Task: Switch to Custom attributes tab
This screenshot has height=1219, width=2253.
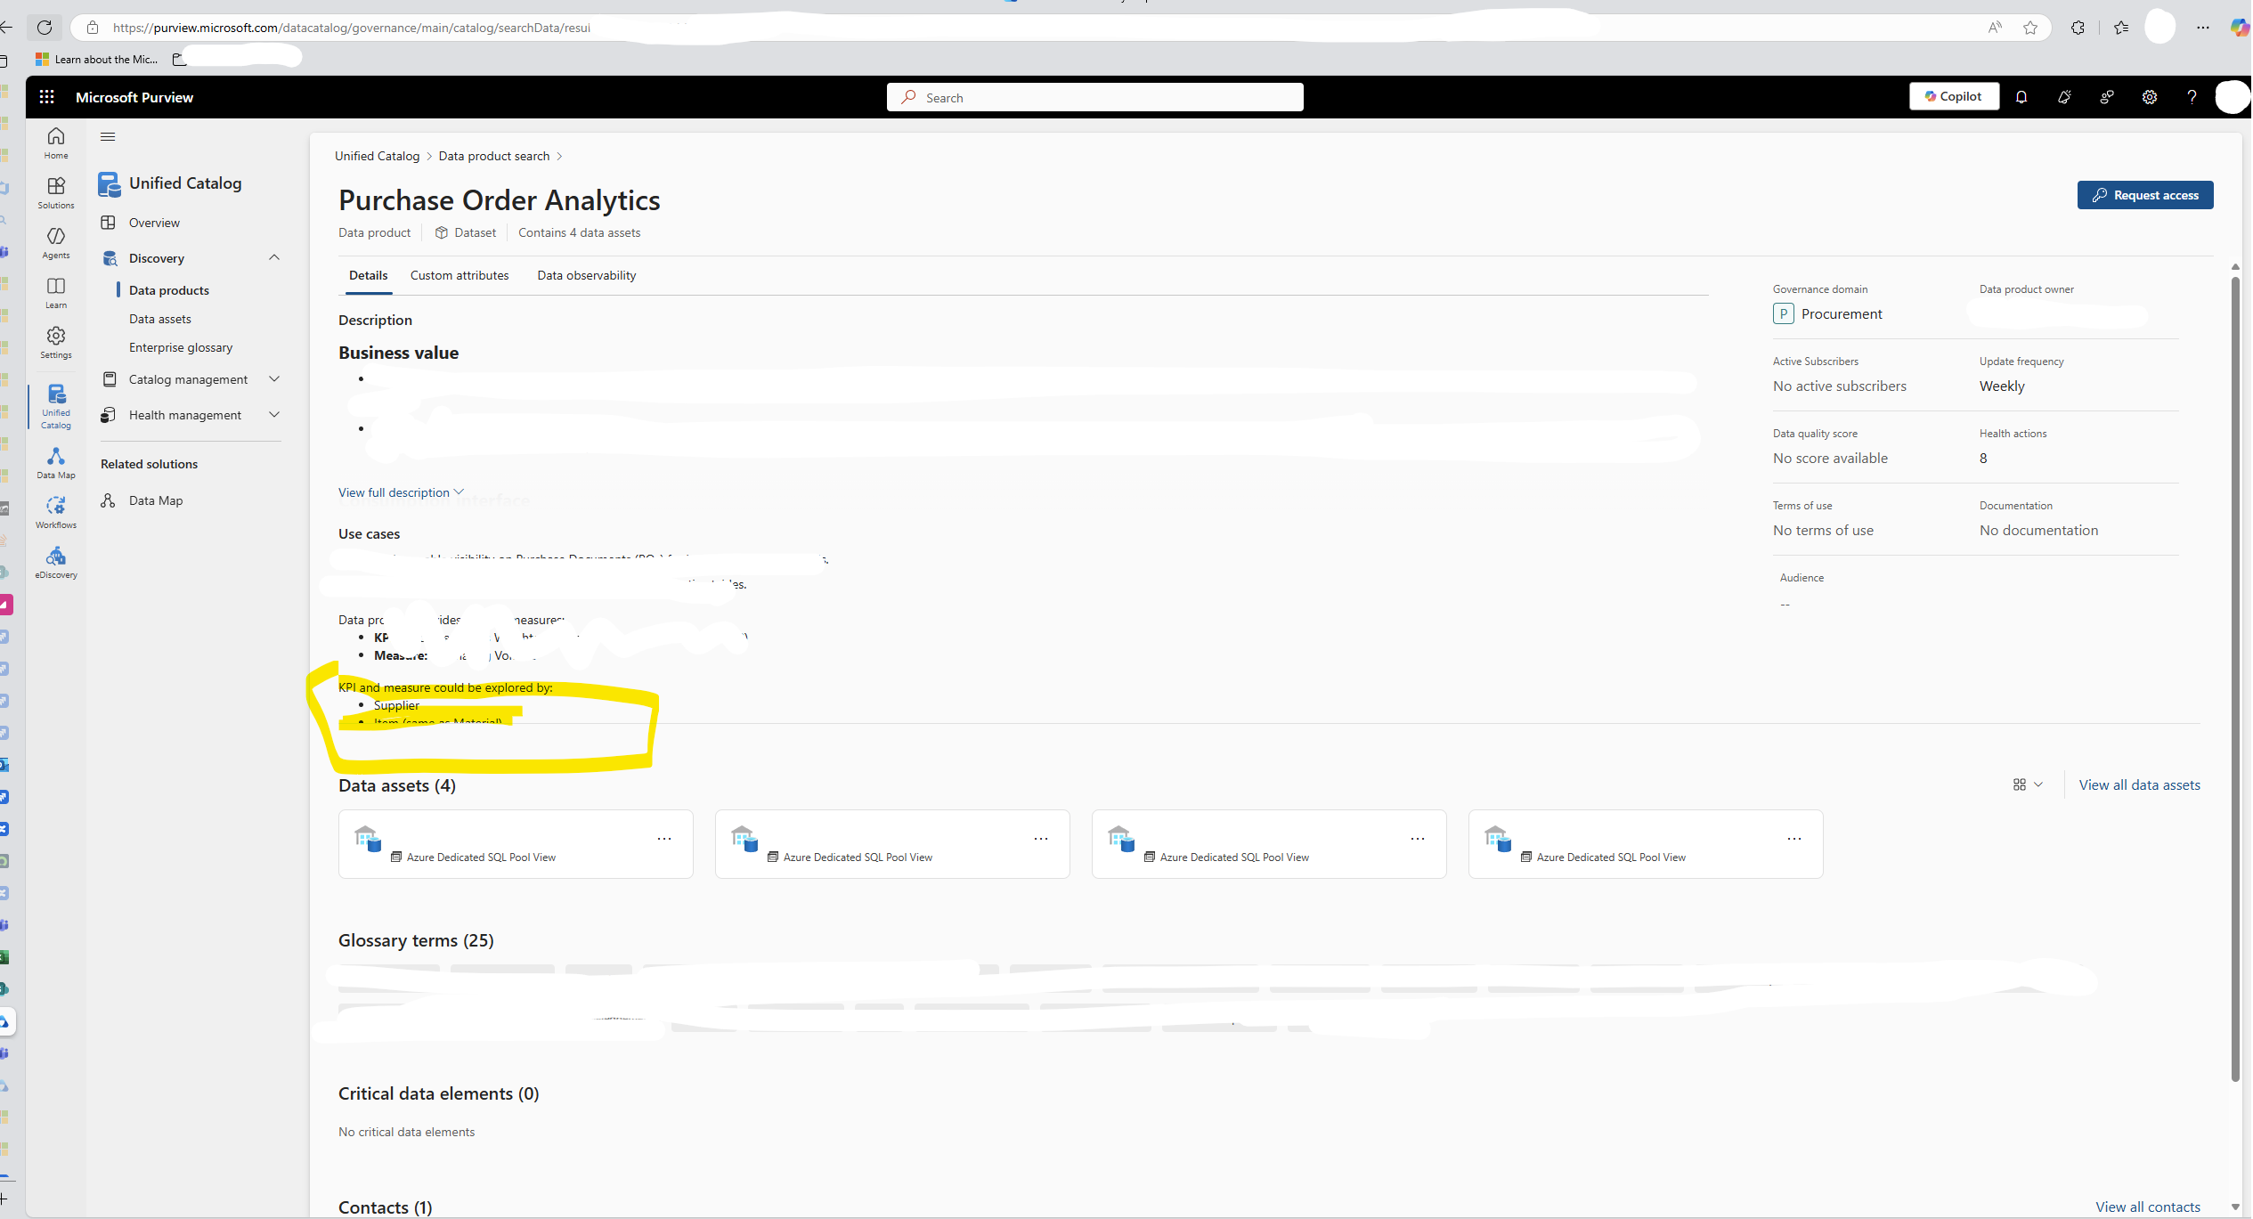Action: (x=459, y=276)
